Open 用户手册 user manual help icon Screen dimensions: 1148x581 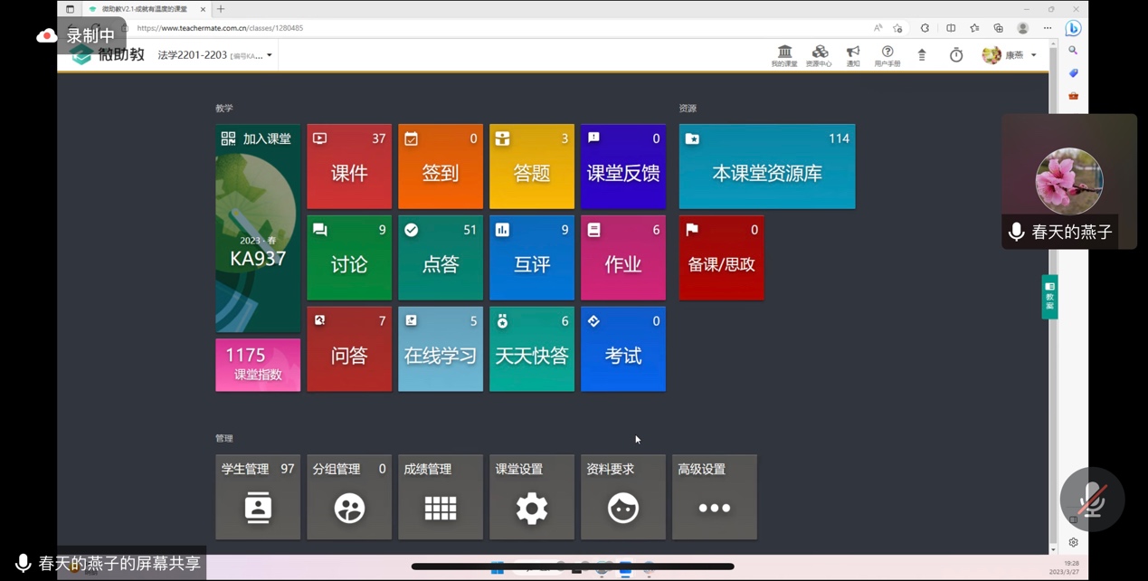[887, 55]
